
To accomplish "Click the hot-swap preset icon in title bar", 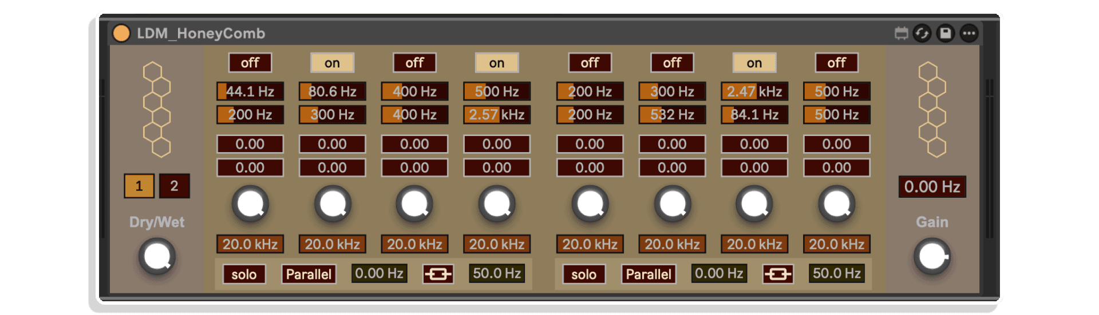I will pos(922,33).
